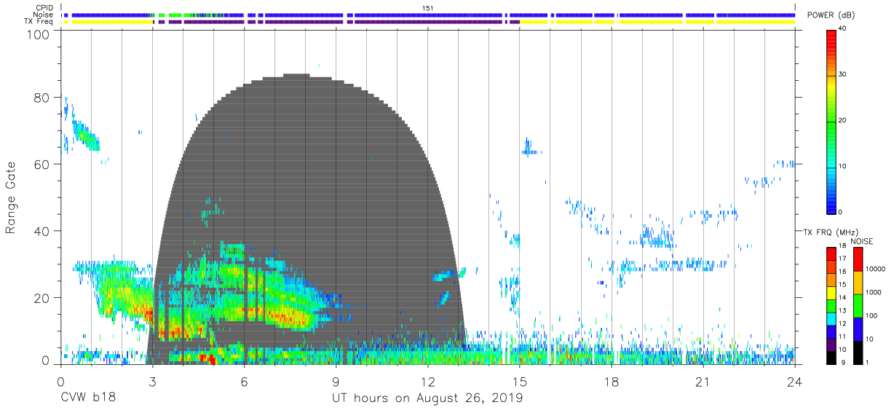
Task: Click the NOISE legend title
Action: (861, 241)
